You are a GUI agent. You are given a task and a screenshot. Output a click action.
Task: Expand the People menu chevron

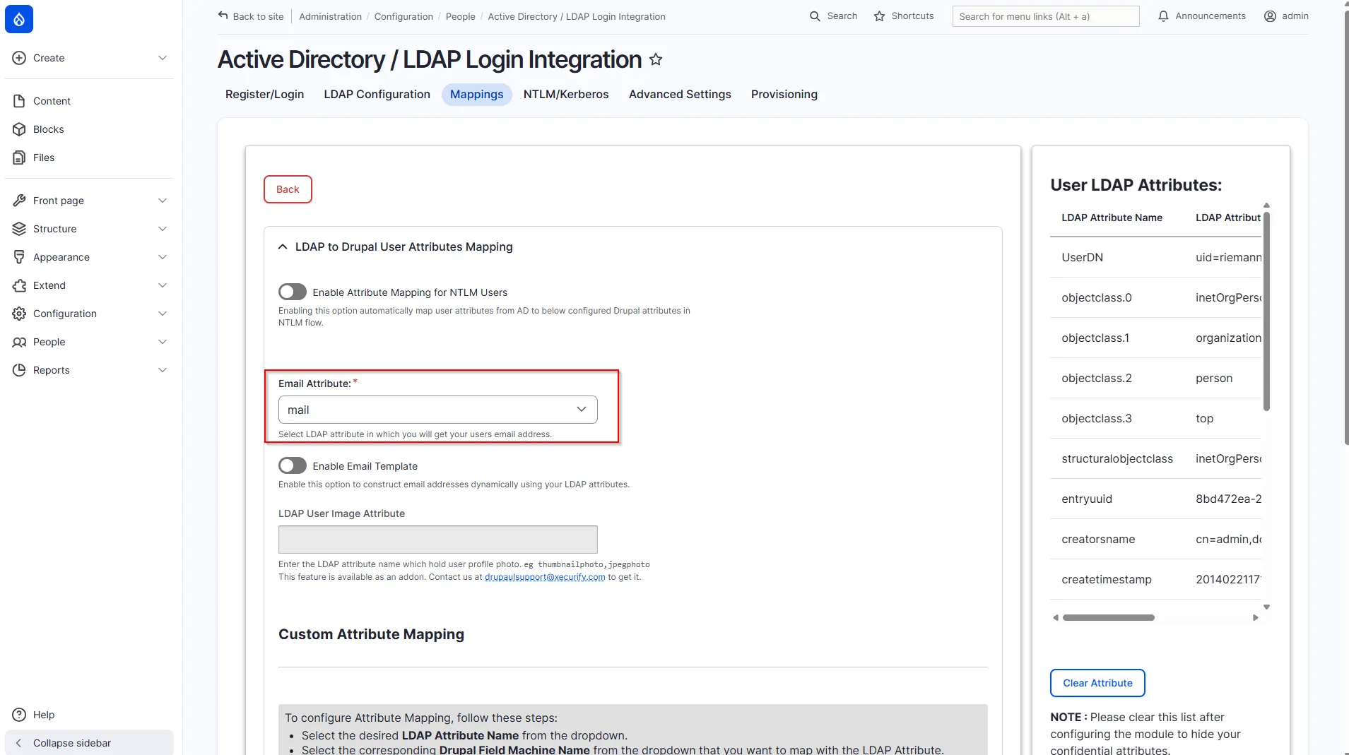[163, 342]
